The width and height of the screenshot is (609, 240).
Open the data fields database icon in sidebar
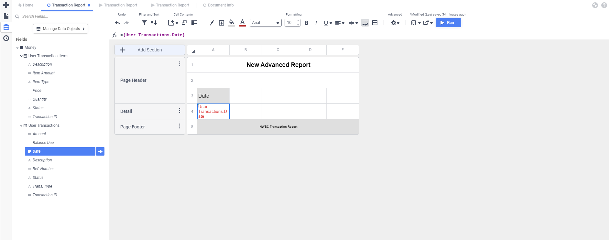(x=6, y=27)
